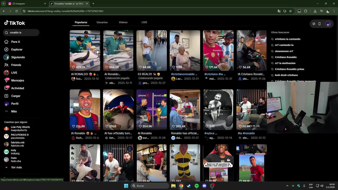338x190 pixels.
Task: Click the browser address bar URL
Action: pyautogui.click(x=65, y=11)
